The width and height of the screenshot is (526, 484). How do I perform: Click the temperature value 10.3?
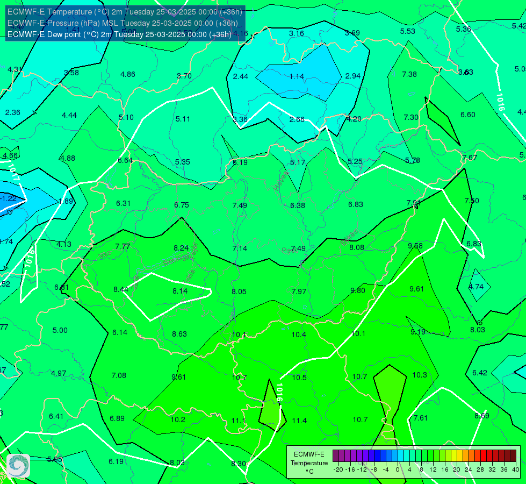(419, 375)
